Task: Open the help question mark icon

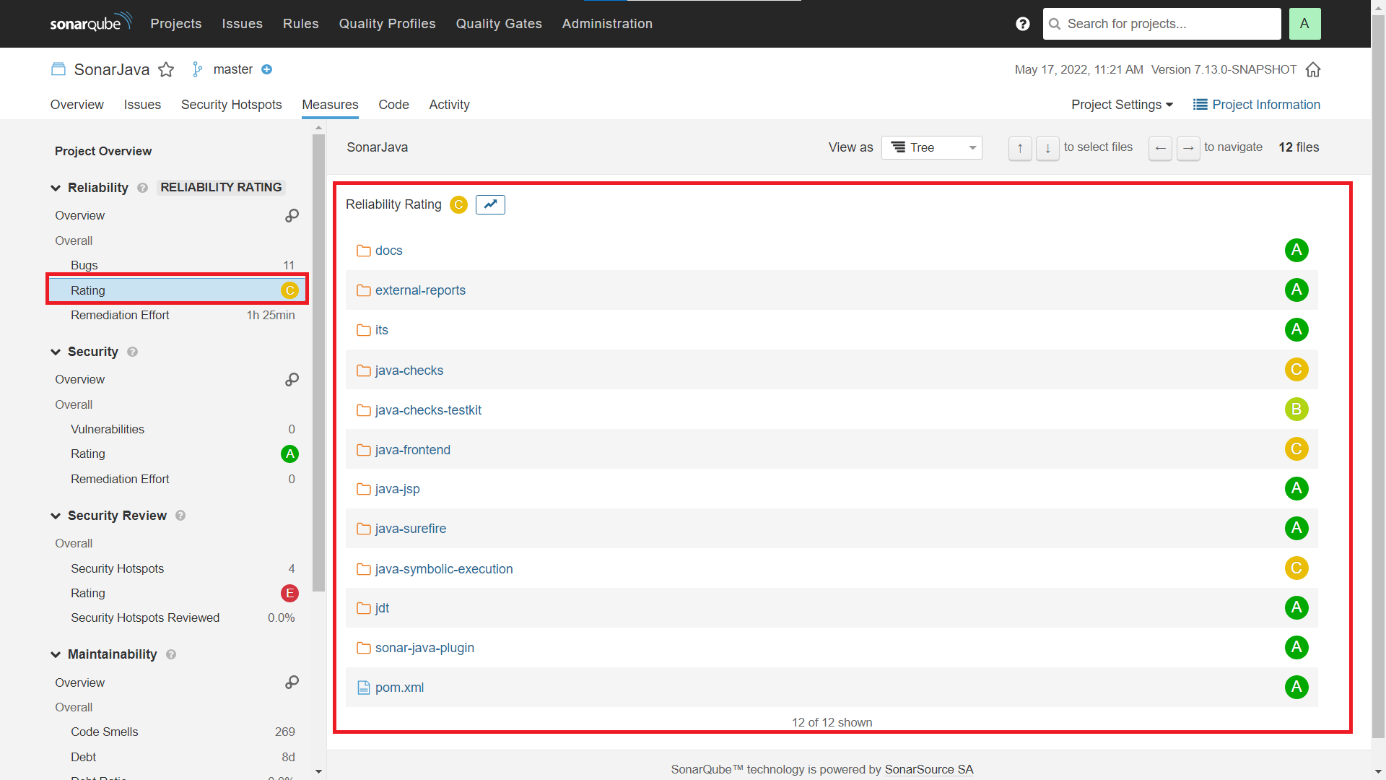Action: click(1023, 24)
